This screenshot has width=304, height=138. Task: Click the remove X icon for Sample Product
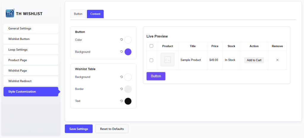tap(277, 60)
